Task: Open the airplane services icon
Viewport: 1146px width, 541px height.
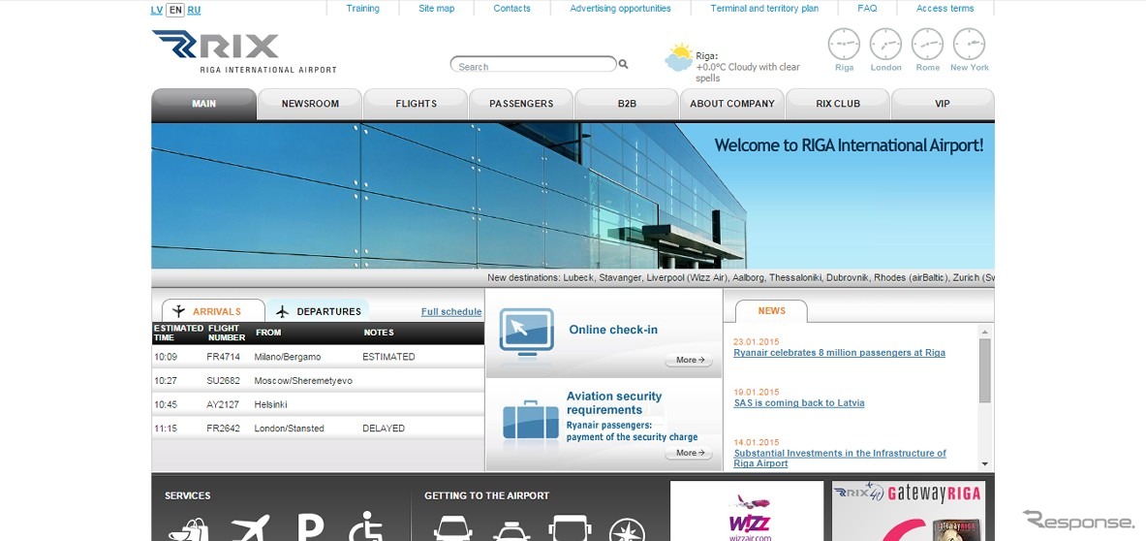Action: pyautogui.click(x=251, y=527)
